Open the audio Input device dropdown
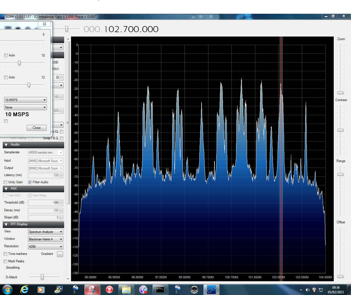Image resolution: width=351 pixels, height=295 pixels. pos(46,161)
